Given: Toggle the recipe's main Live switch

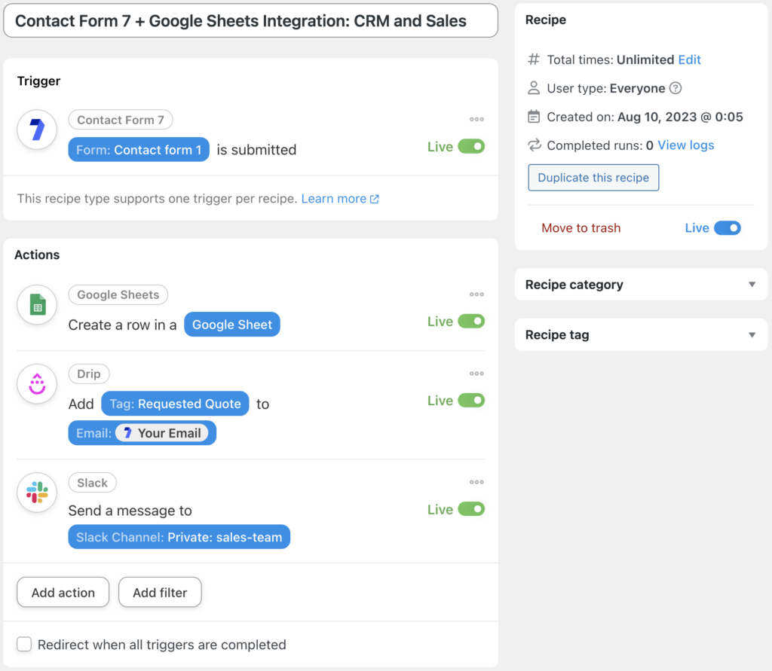Looking at the screenshot, I should 725,227.
